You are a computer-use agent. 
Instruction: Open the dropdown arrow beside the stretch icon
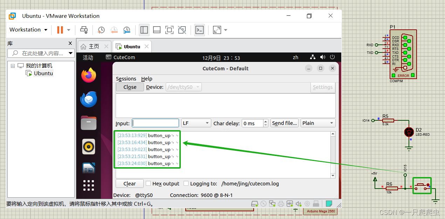(x=225, y=30)
